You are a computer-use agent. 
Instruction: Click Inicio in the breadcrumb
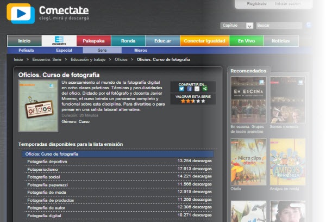click(18, 59)
